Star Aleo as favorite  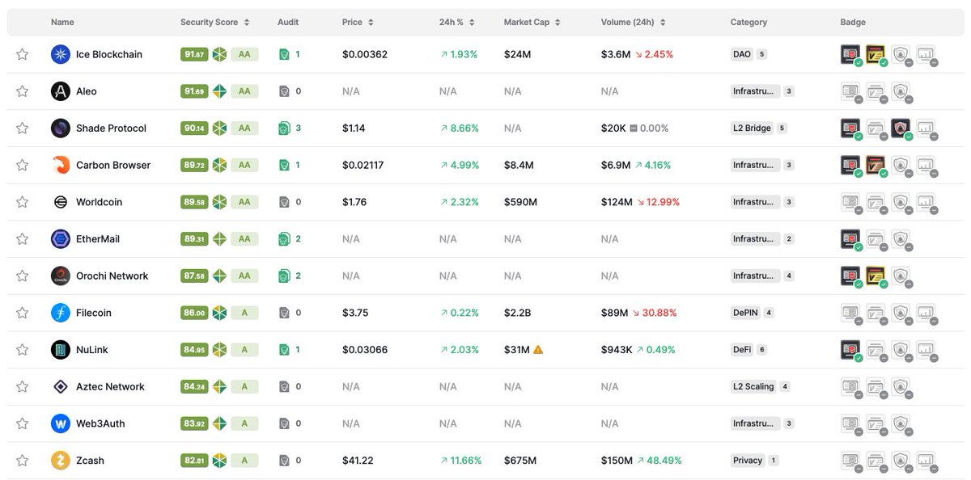(23, 91)
